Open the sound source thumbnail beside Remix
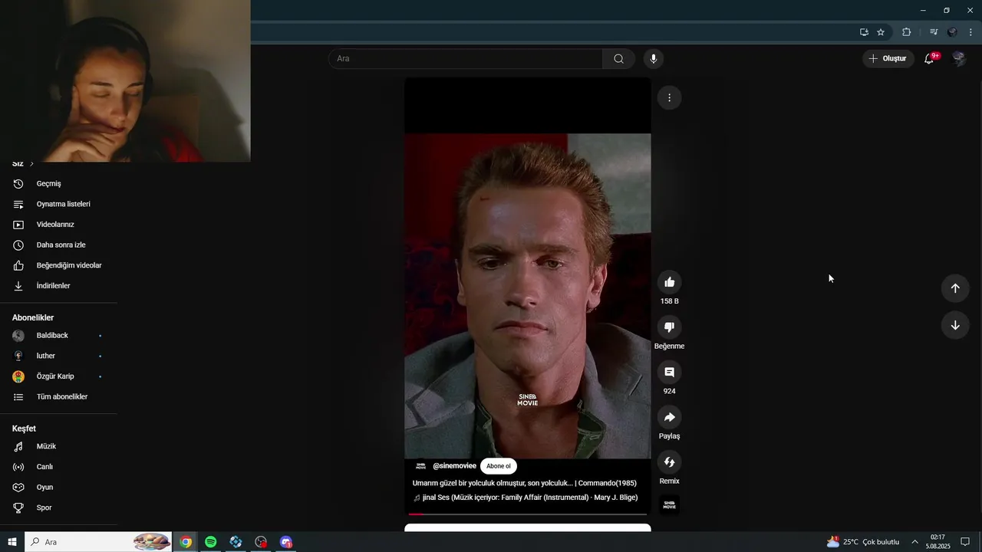 coord(669,505)
